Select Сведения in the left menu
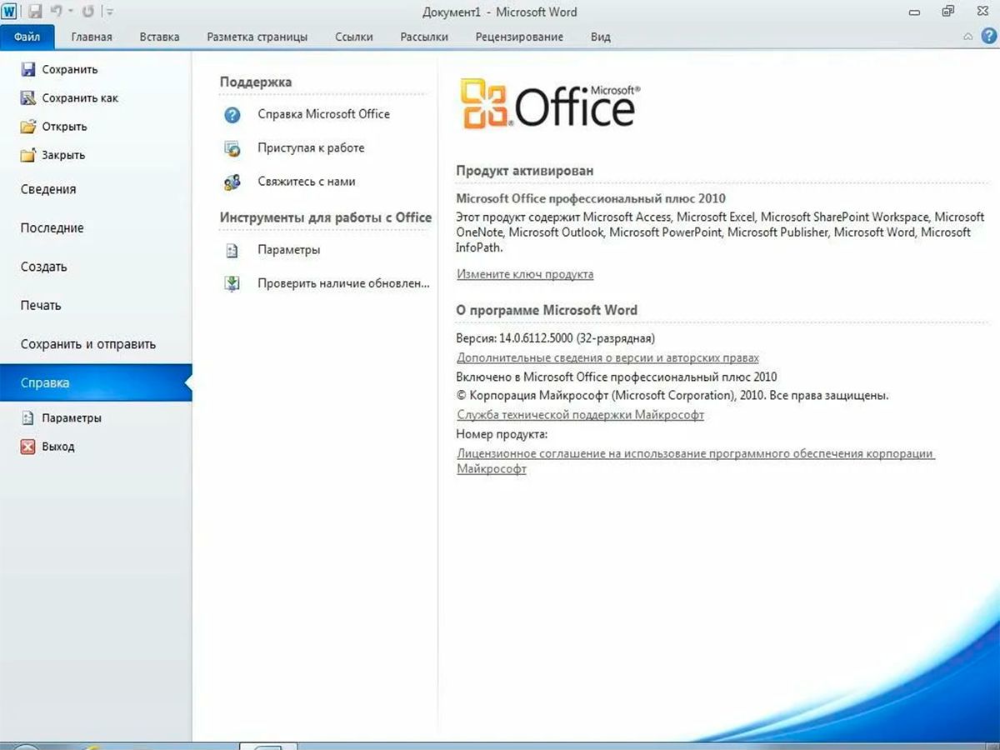 tap(48, 189)
